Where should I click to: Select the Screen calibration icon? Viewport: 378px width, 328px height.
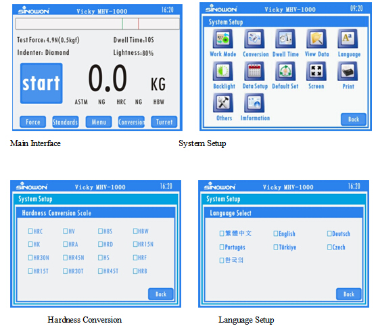(316, 71)
